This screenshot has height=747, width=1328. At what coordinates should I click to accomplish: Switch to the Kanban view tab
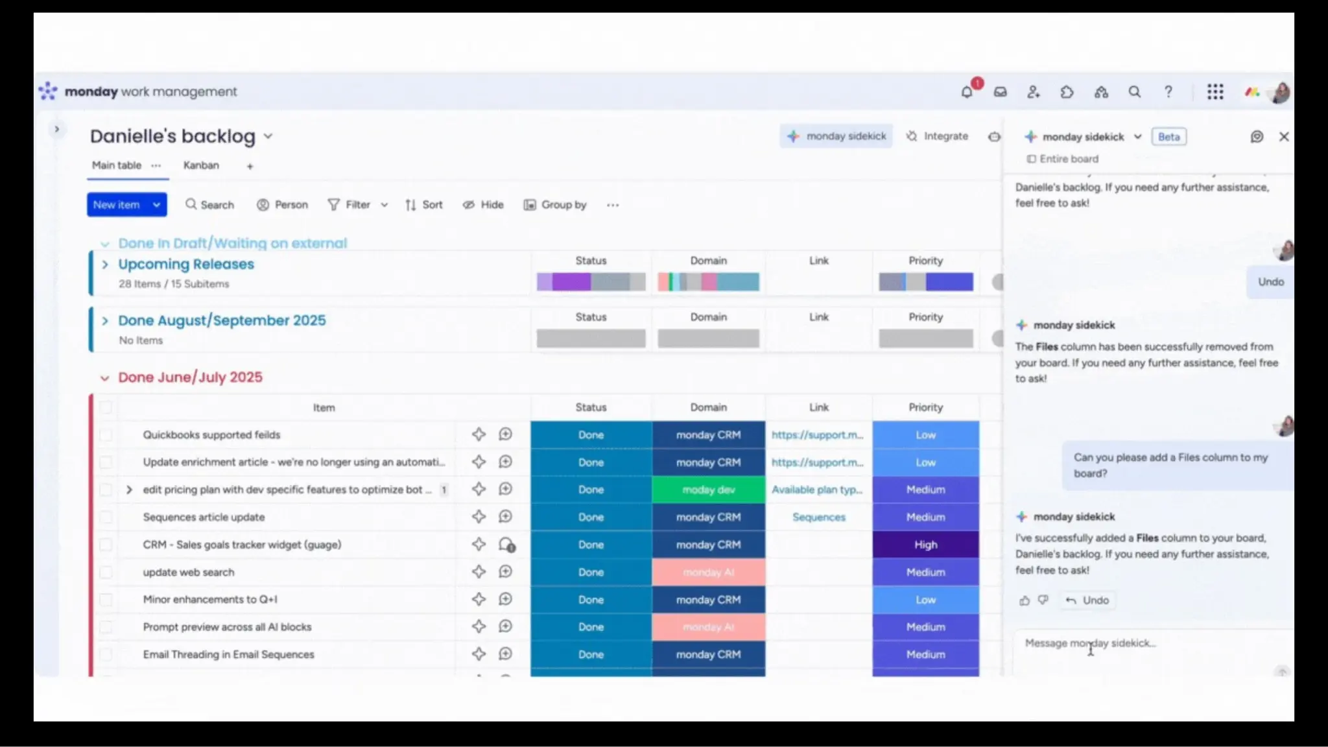click(201, 165)
